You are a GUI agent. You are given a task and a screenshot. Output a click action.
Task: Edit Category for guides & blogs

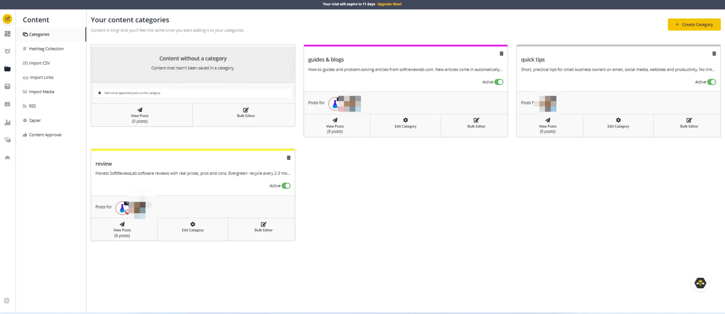click(406, 126)
